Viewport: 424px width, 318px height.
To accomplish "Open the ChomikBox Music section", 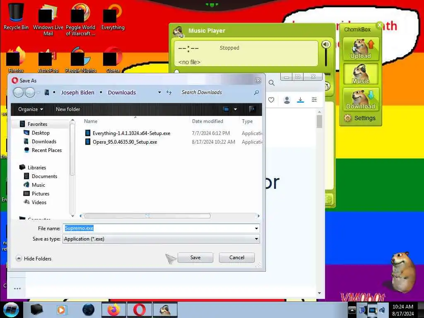I will tap(361, 74).
